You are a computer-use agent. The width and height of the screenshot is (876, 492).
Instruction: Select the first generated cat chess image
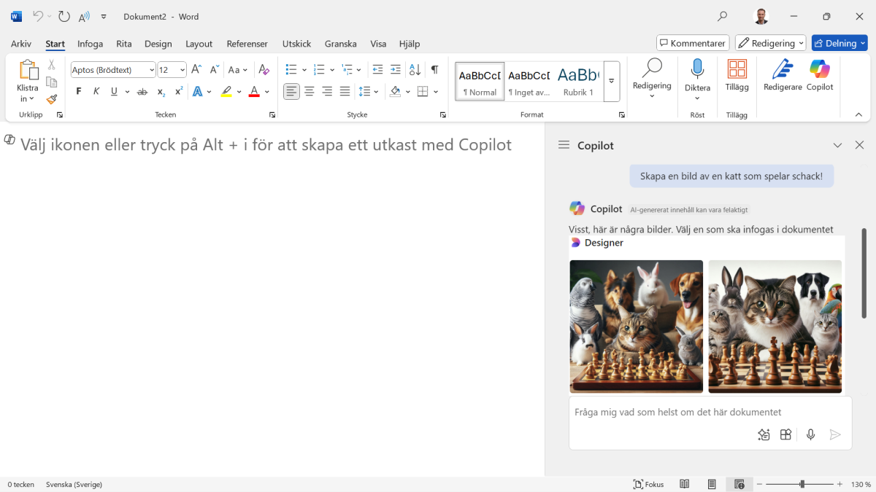pos(636,326)
